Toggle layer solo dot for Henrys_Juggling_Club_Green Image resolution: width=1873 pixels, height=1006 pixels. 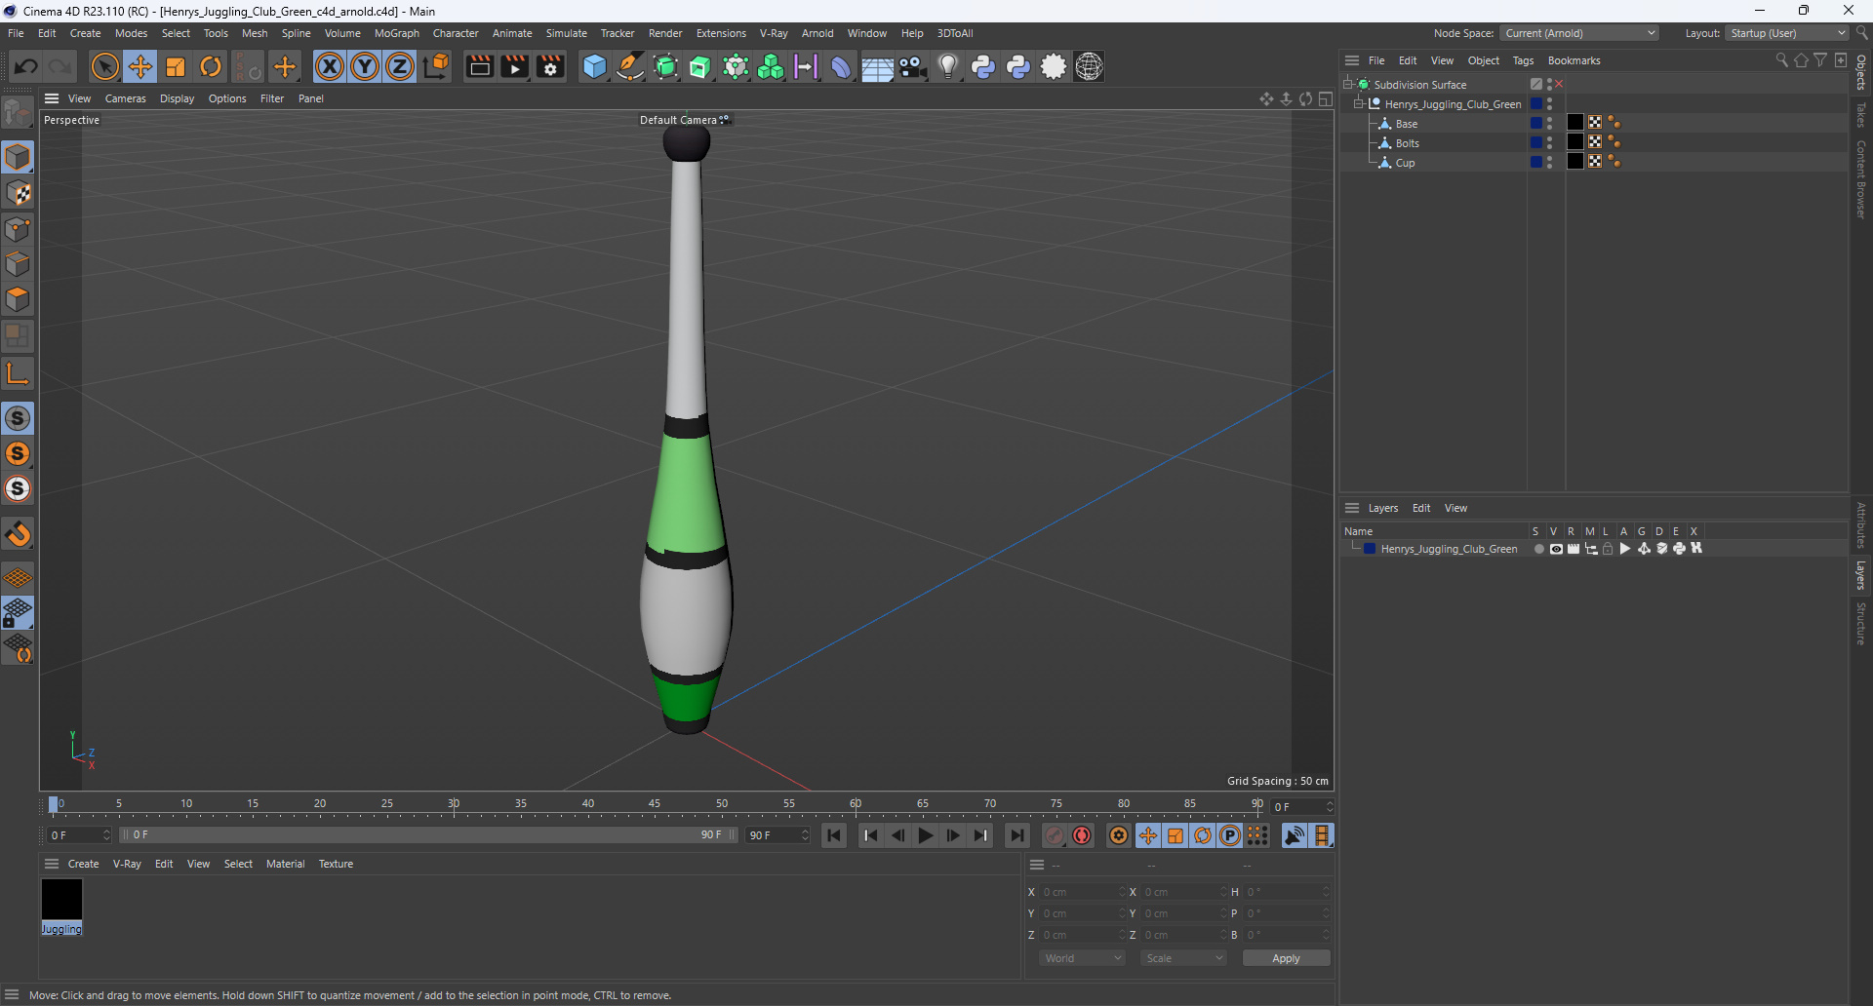tap(1538, 549)
